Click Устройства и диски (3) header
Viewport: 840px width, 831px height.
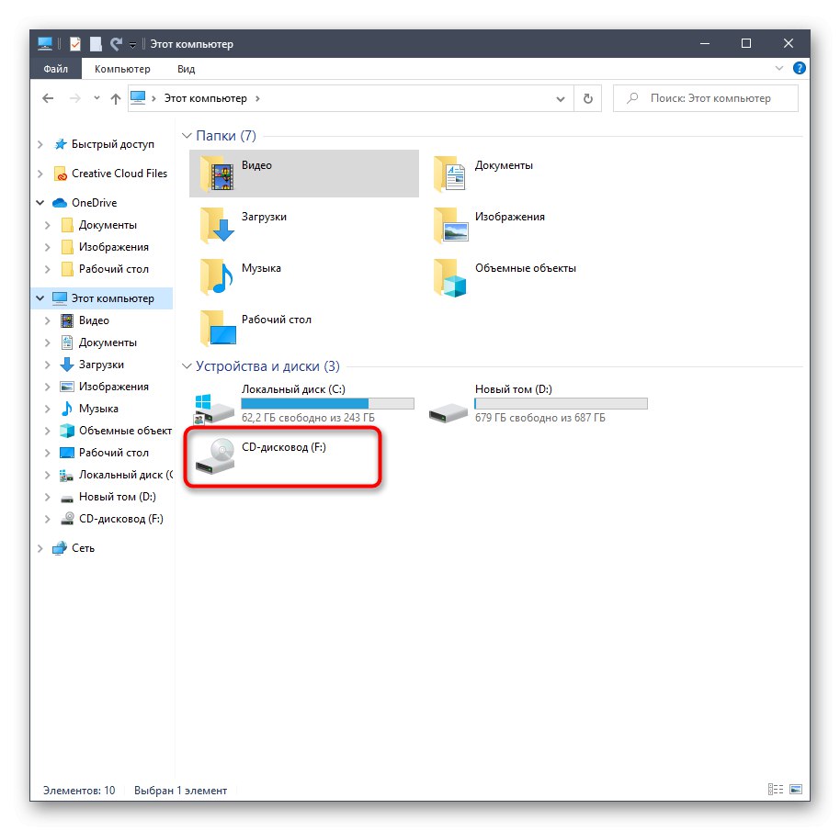[x=267, y=366]
